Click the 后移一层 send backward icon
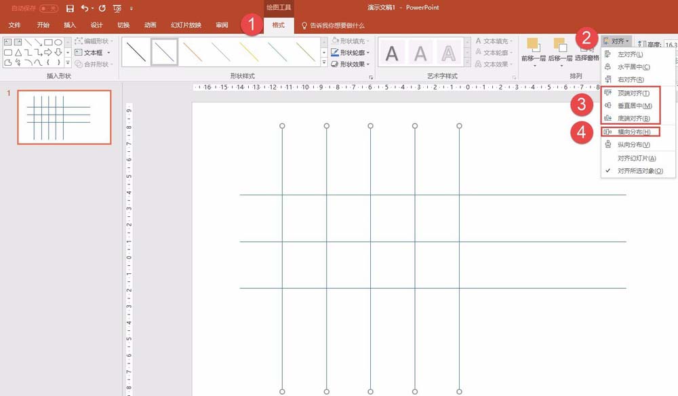Screen dimensions: 678x396 point(561,45)
